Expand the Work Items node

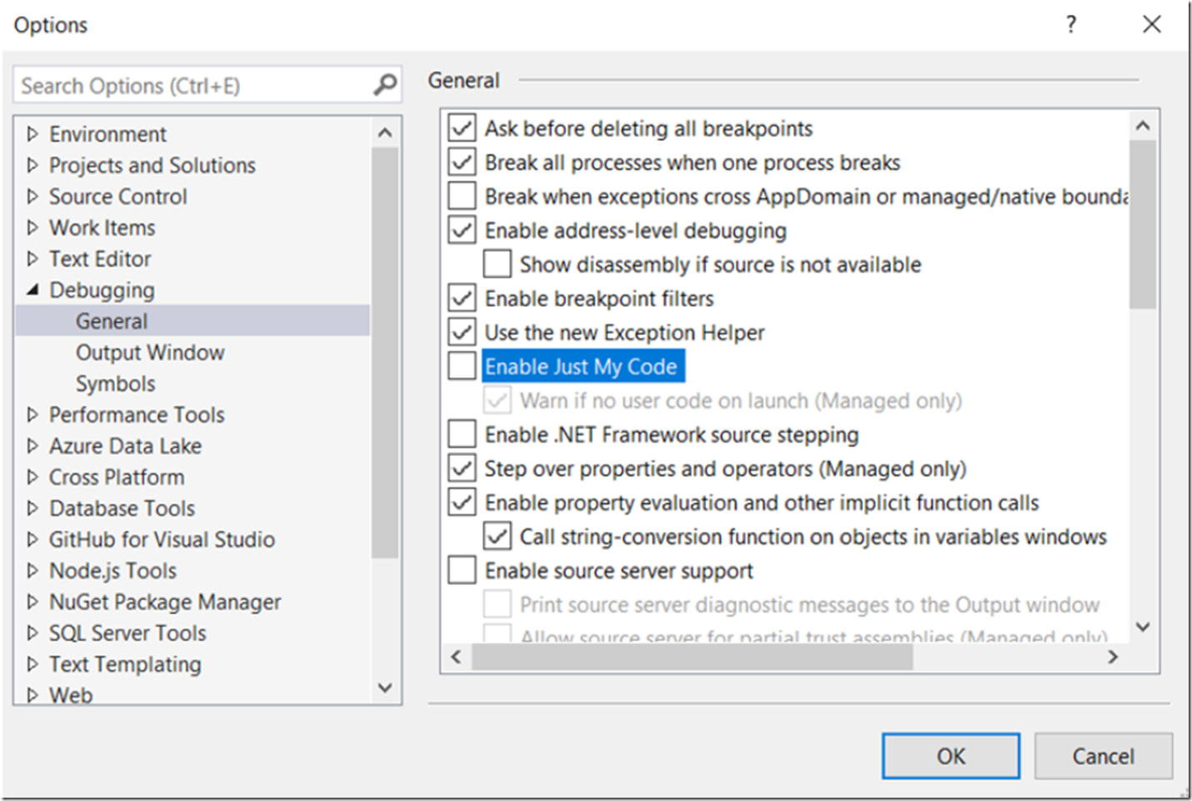(33, 228)
